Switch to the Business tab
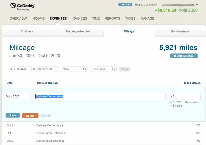Viewport: 206px width, 145px height. pos(27,31)
